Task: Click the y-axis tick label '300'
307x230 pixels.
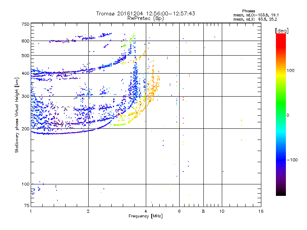Action: 25,96
